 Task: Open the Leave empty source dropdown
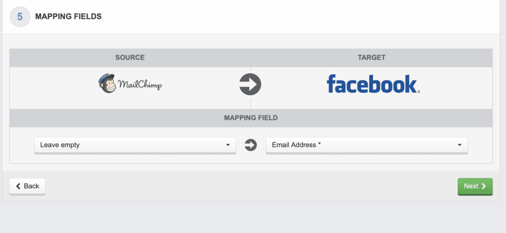pyautogui.click(x=135, y=145)
